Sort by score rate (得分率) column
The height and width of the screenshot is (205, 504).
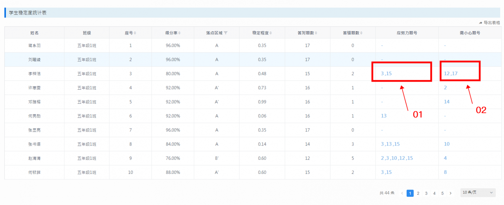point(179,33)
